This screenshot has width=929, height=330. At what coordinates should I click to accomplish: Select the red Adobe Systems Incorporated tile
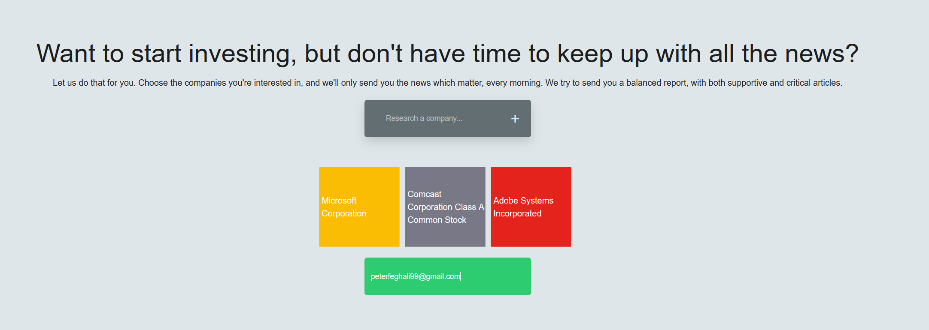pyautogui.click(x=531, y=207)
